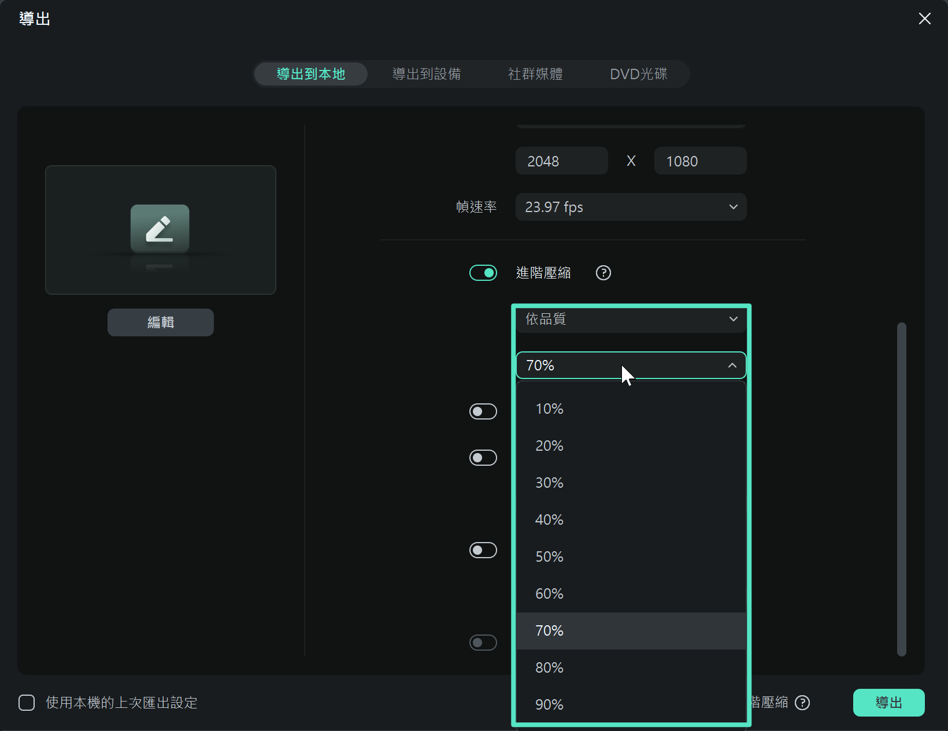Check 使用本機的上次匯出設定 checkbox
948x731 pixels.
(27, 703)
